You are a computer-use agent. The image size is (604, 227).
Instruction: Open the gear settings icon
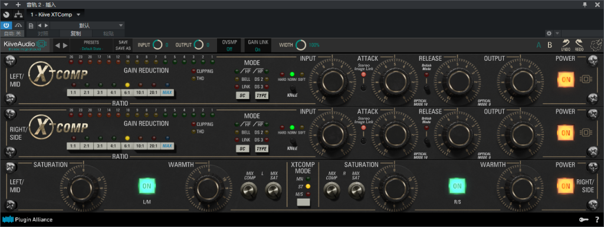tap(549, 34)
